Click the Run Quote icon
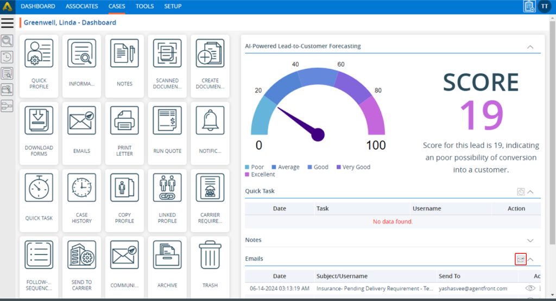This screenshot has width=556, height=301. pos(167,120)
